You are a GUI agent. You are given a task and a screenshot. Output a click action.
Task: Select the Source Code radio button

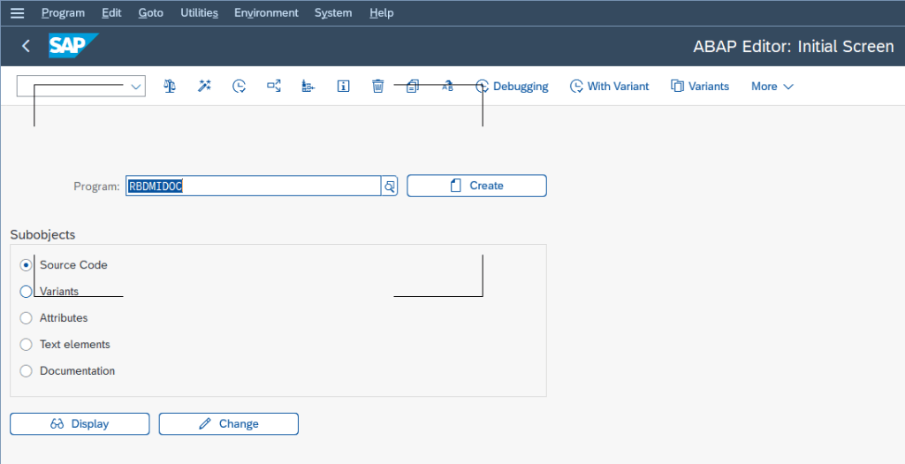point(26,265)
